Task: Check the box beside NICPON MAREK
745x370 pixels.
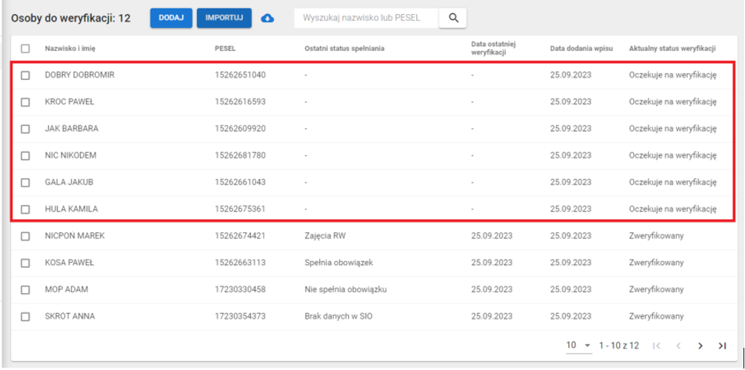Action: point(25,236)
